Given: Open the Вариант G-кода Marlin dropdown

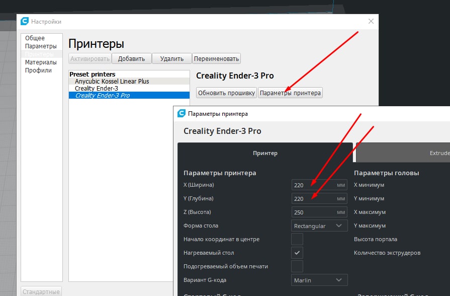Looking at the screenshot, I should point(319,280).
